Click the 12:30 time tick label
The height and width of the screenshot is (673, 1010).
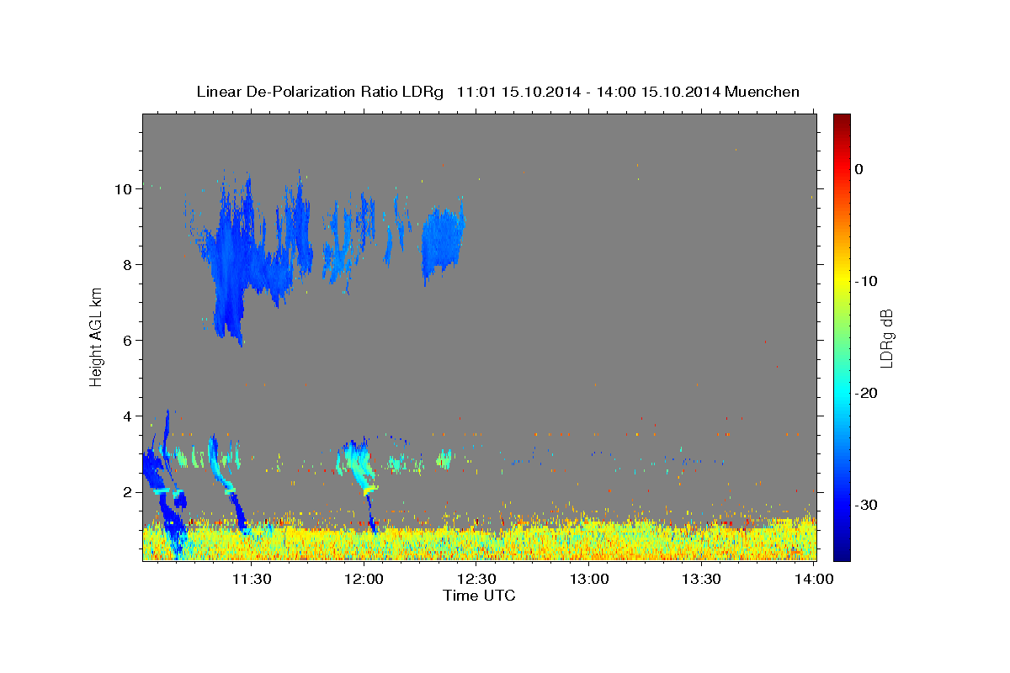(x=476, y=579)
